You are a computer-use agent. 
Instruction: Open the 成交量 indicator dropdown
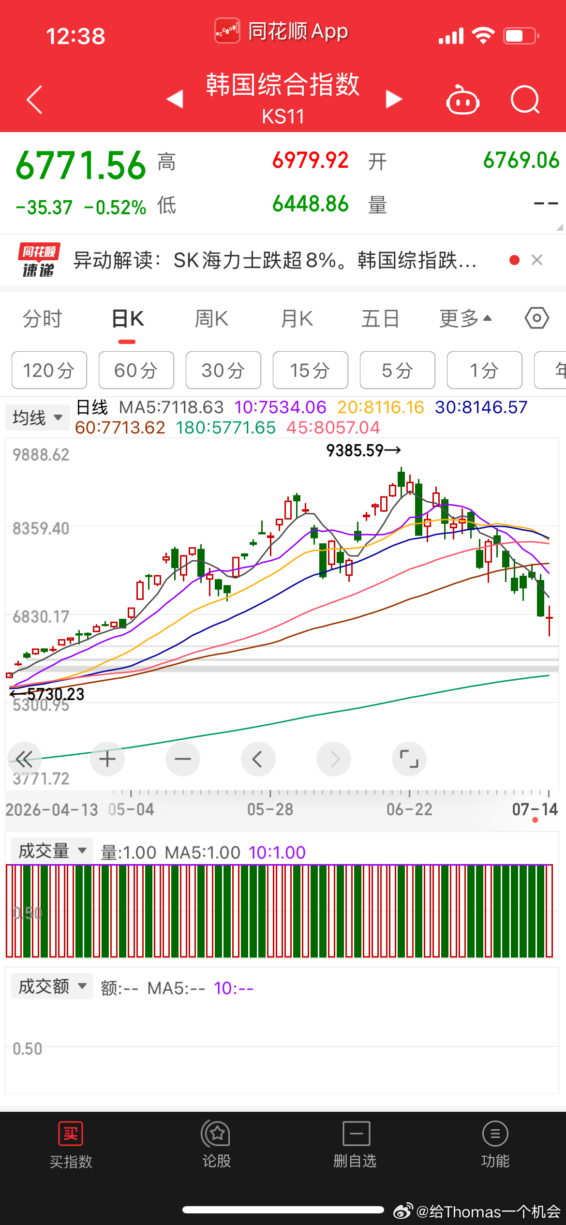coord(52,851)
